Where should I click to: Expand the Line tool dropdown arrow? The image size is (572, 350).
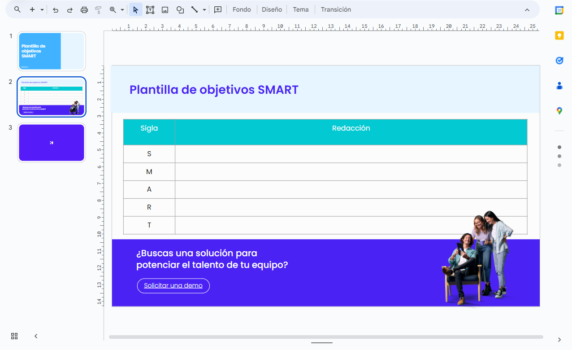point(204,9)
